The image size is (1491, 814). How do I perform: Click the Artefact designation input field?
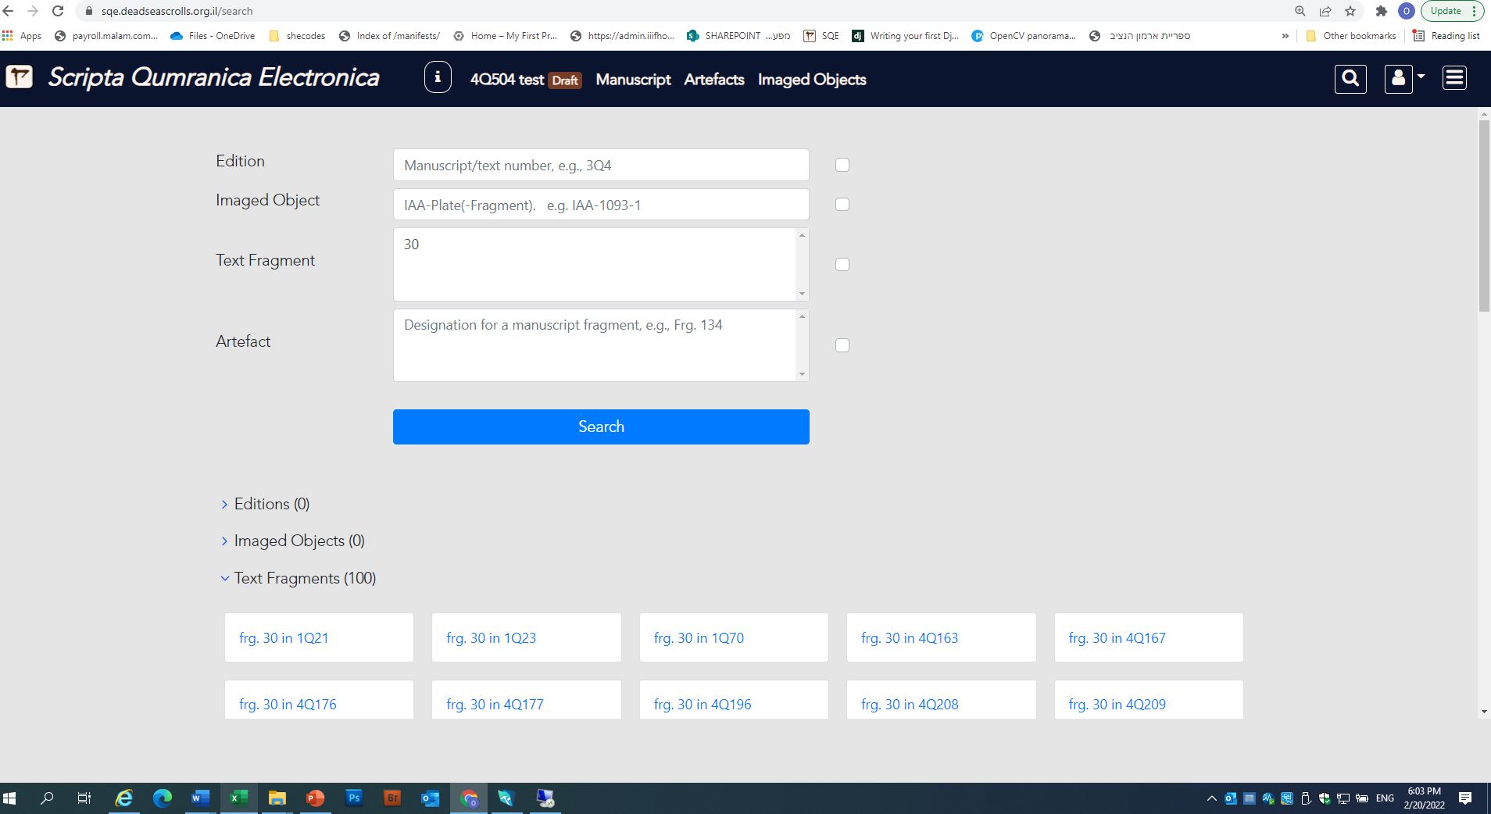click(x=600, y=345)
